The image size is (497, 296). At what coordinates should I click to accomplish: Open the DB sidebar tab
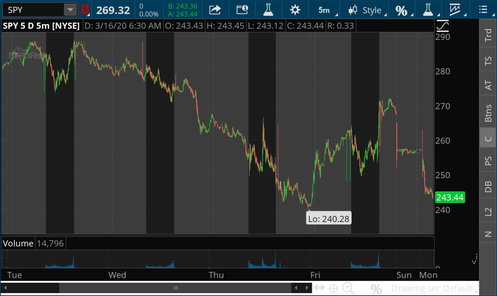[x=488, y=187]
